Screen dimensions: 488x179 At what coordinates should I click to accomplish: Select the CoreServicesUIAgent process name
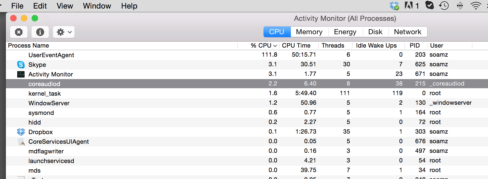[x=59, y=142]
